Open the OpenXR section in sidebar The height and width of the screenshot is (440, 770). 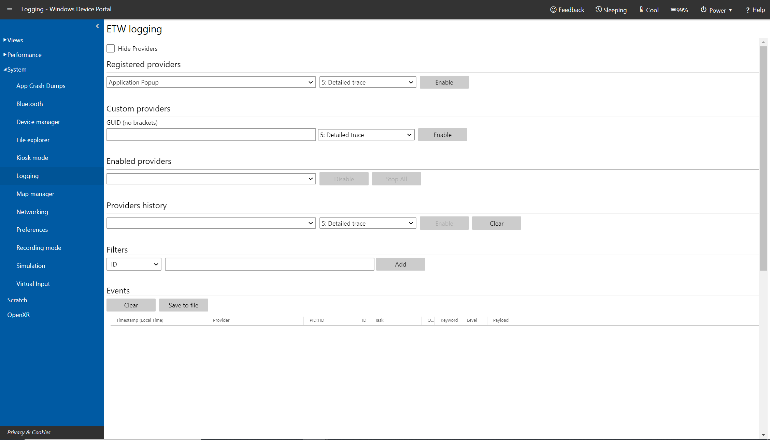point(18,314)
